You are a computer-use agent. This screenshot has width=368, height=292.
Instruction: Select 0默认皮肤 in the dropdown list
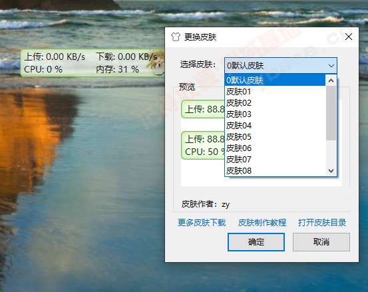click(x=275, y=80)
